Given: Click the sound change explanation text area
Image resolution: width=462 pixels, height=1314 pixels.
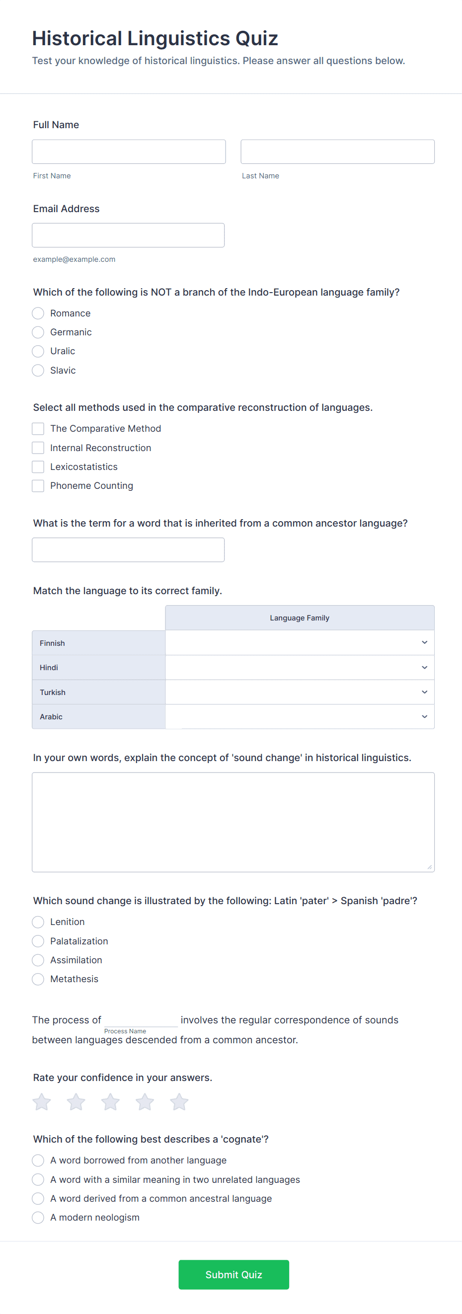Looking at the screenshot, I should [x=233, y=822].
